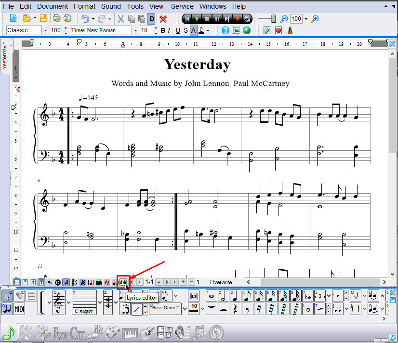The width and height of the screenshot is (398, 343).
Task: Open the Format menu
Action: click(84, 6)
